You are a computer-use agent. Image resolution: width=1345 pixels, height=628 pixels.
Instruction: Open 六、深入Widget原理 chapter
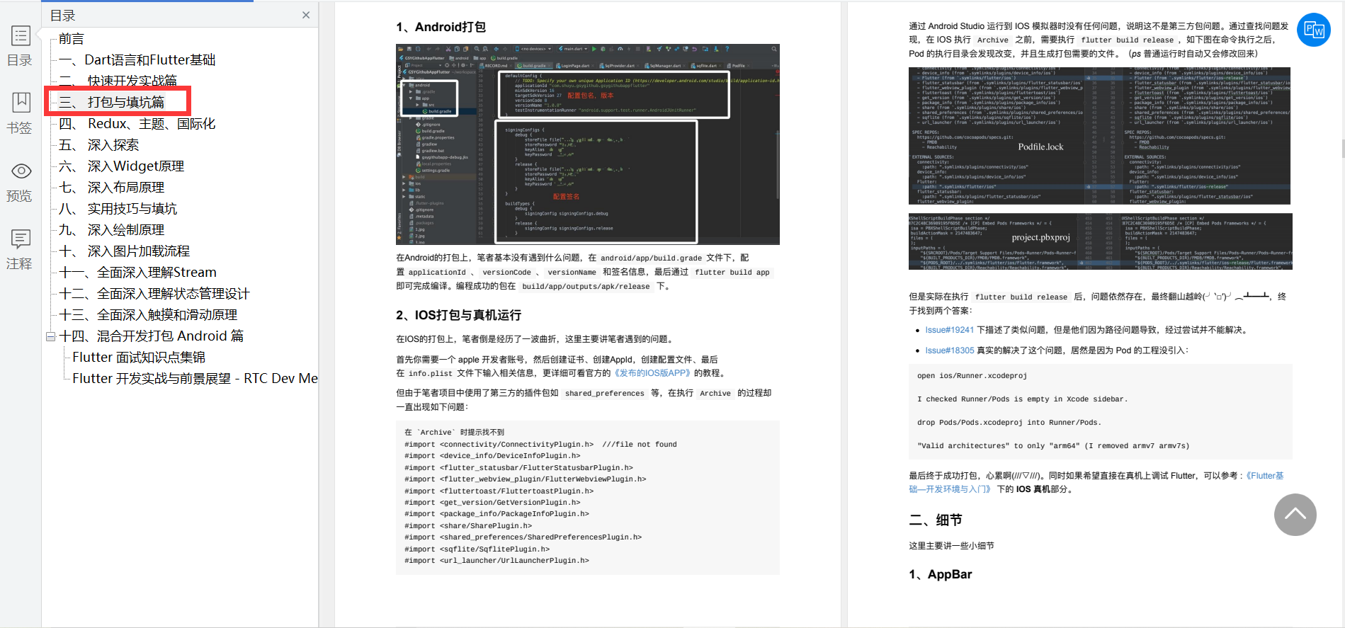tap(122, 166)
